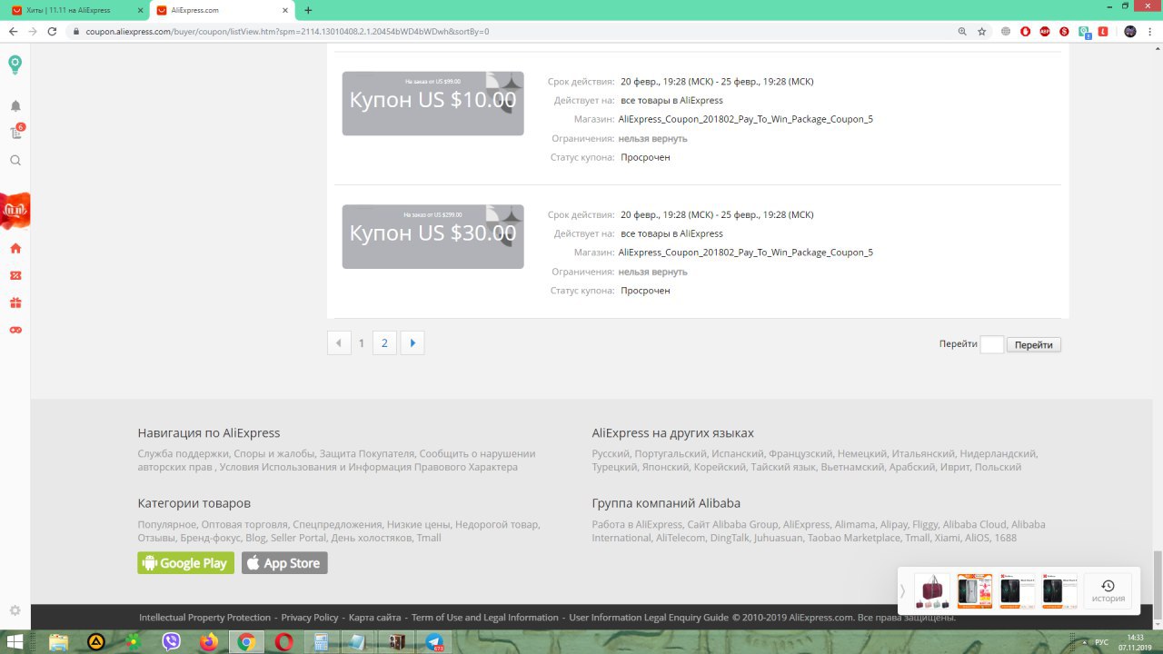
Task: Open День холостяков category link
Action: click(x=371, y=538)
